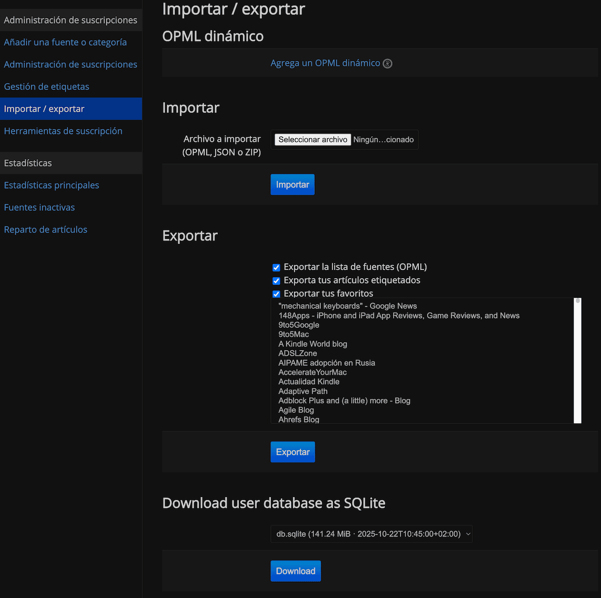
Task: Select 9to5Mac in the feed list
Action: pyautogui.click(x=294, y=334)
